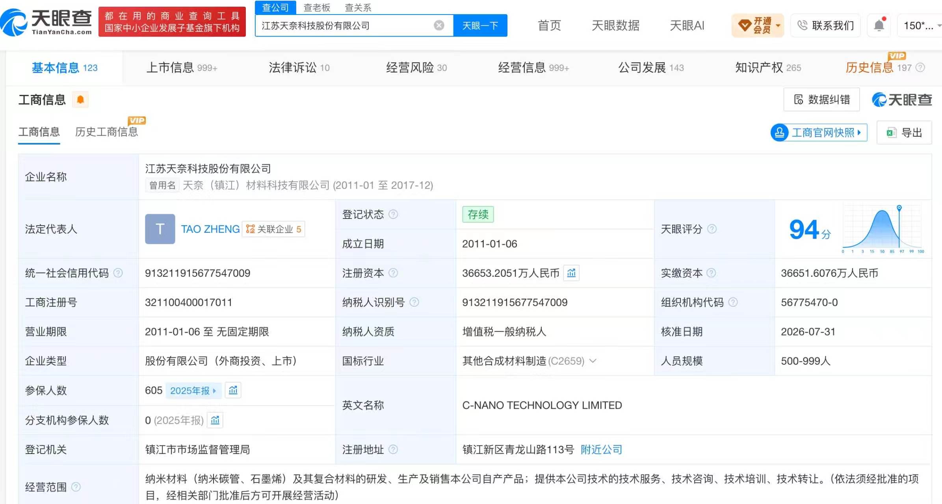Viewport: 942px width, 504px height.
Task: Click the 94分 score value
Action: pos(810,230)
